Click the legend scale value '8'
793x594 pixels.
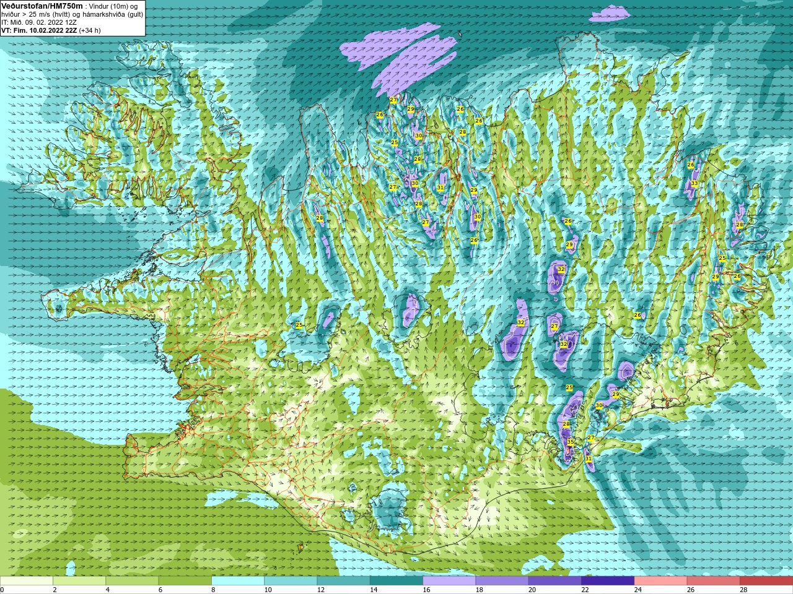tap(214, 590)
